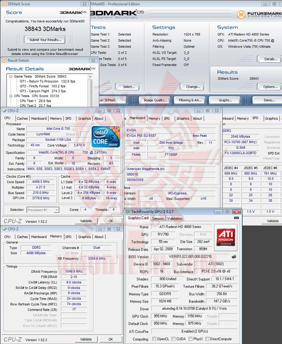Enable the PhysX checkbox in GPU-Z
The height and width of the screenshot is (344, 282).
pyautogui.click(x=190, y=339)
